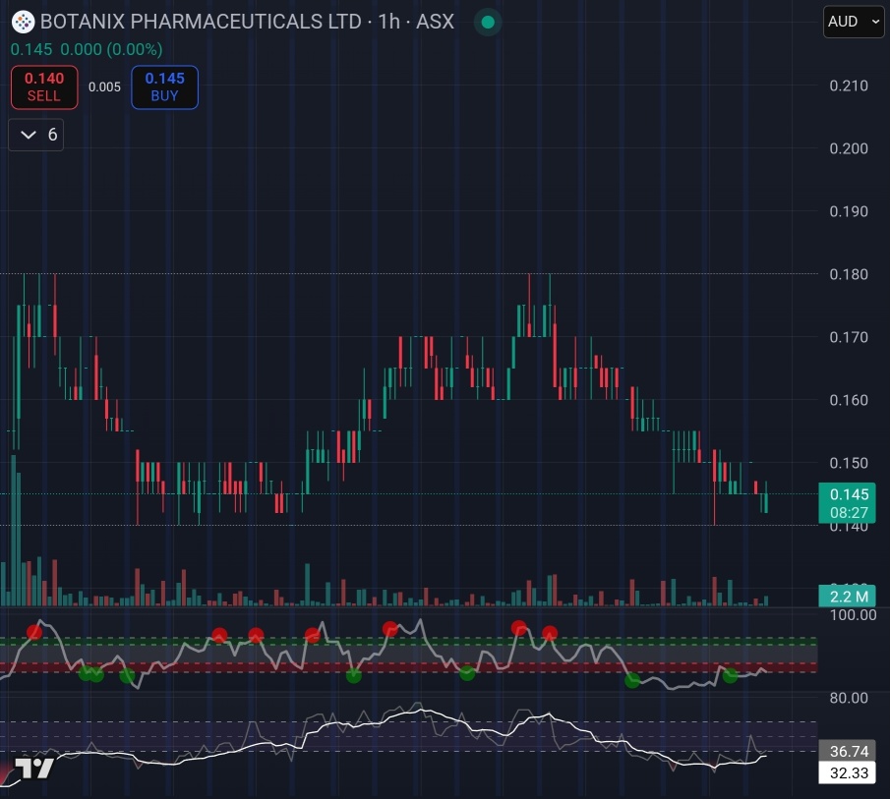Click the 36.74 indicator value label
Image resolution: width=890 pixels, height=799 pixels.
click(x=847, y=752)
